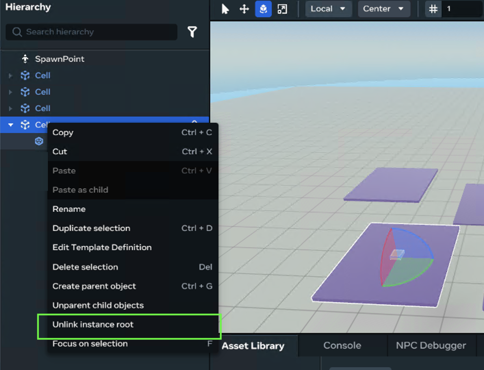
Task: Click the SpawnPoint figure icon in hierarchy
Action: (25, 59)
